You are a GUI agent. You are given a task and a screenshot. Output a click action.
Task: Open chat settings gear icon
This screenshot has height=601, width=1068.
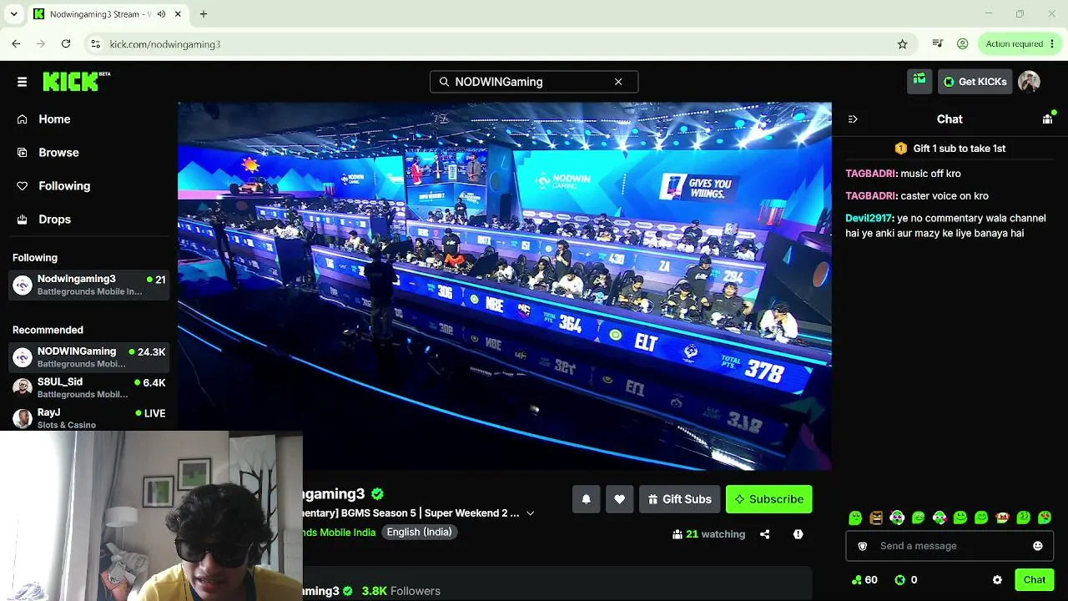point(997,580)
